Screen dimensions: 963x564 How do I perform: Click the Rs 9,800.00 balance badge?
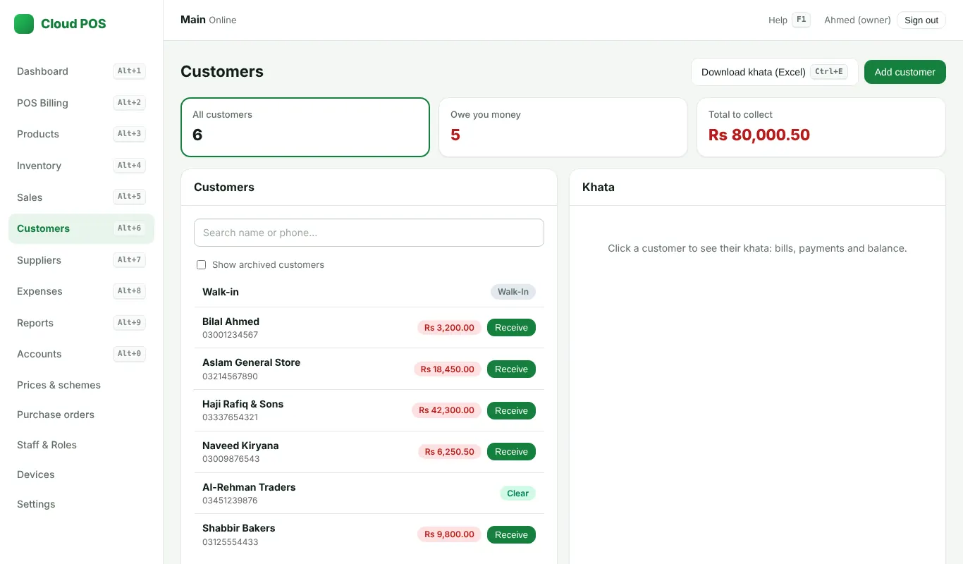(449, 534)
